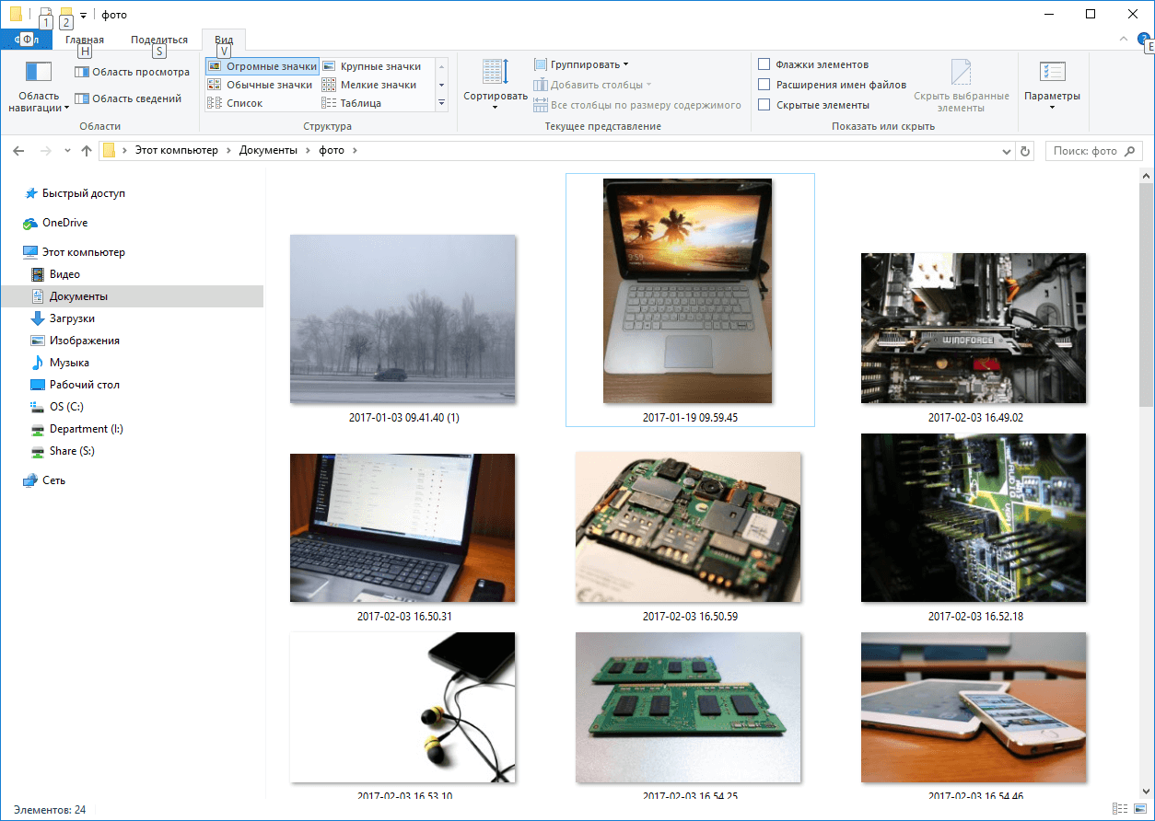This screenshot has width=1155, height=821.
Task: Select the 2017-02-03 16.49.02 photo thumbnail
Action: click(x=974, y=329)
